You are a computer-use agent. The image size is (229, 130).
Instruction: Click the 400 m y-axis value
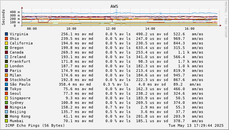[15, 12]
